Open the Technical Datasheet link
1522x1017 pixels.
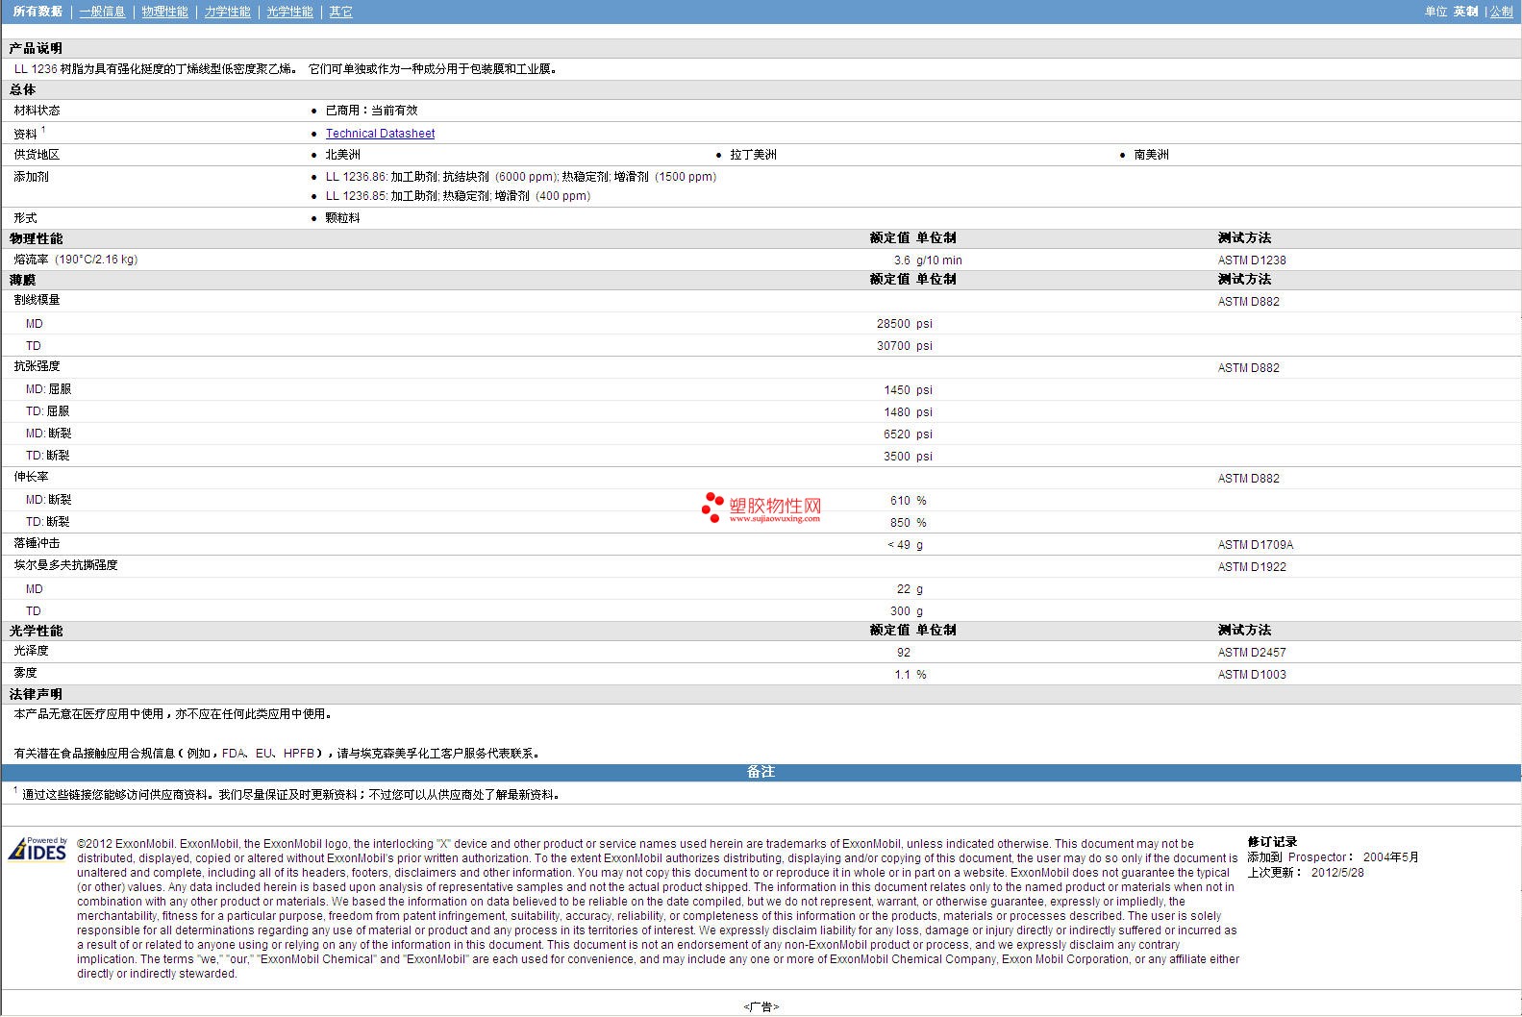[380, 134]
